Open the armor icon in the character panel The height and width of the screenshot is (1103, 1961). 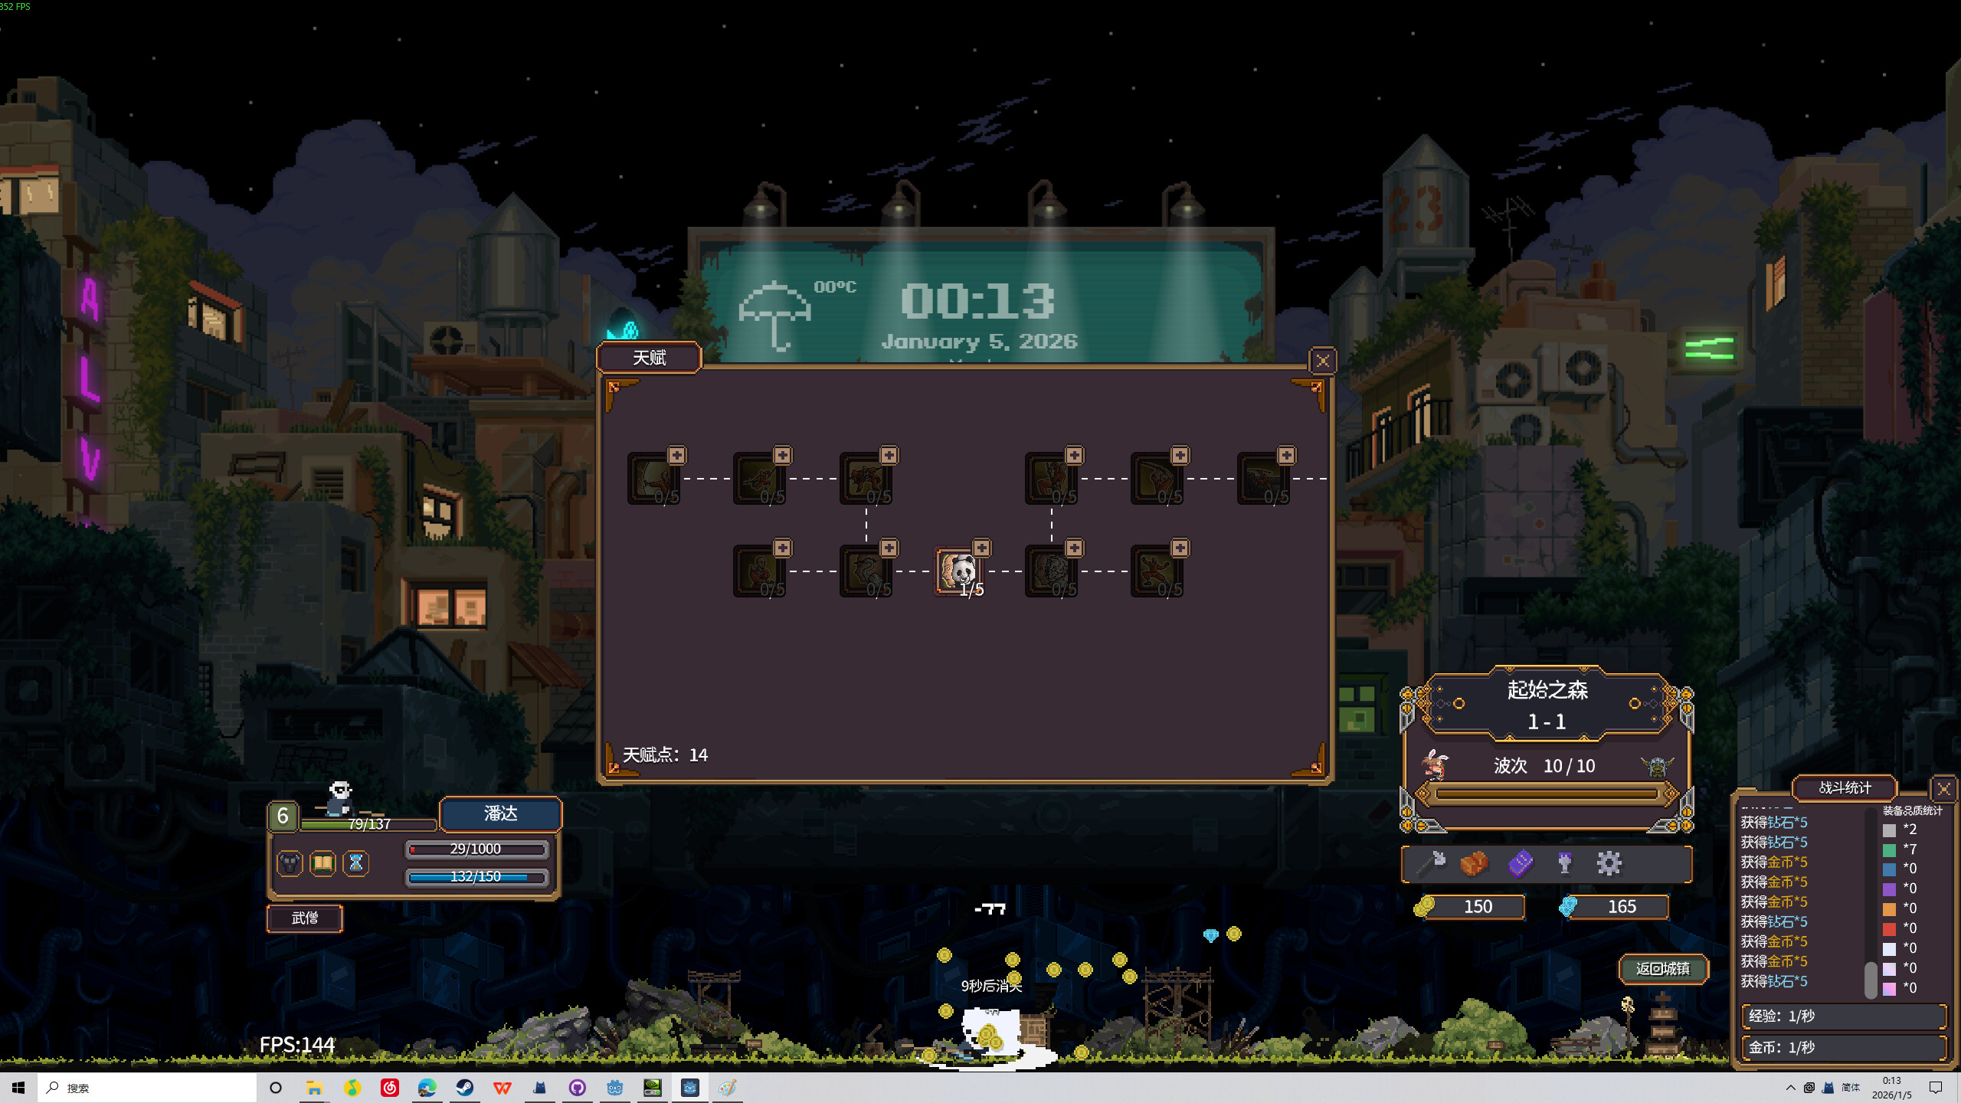click(x=290, y=862)
